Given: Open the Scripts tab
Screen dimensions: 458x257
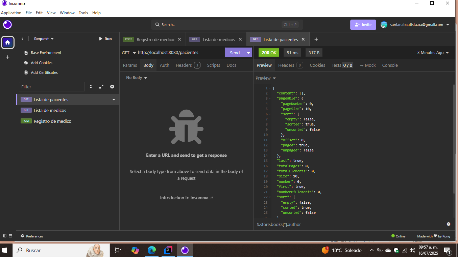Looking at the screenshot, I should pos(214,65).
